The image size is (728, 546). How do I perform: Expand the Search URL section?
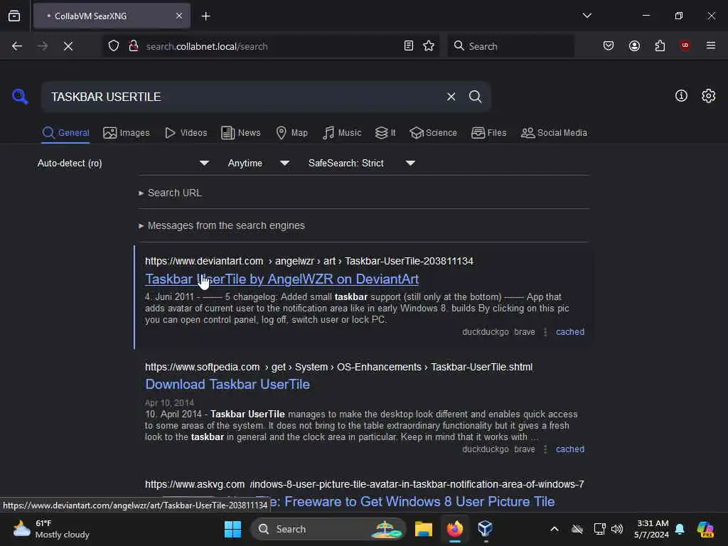[171, 193]
